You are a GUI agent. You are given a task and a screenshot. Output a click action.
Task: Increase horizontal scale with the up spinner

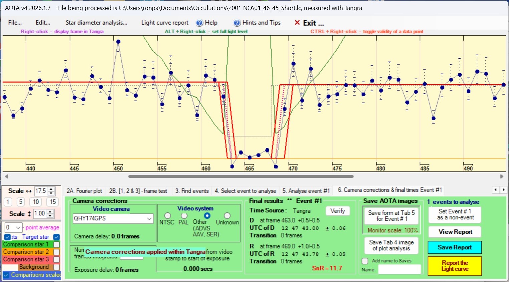[x=51, y=189]
